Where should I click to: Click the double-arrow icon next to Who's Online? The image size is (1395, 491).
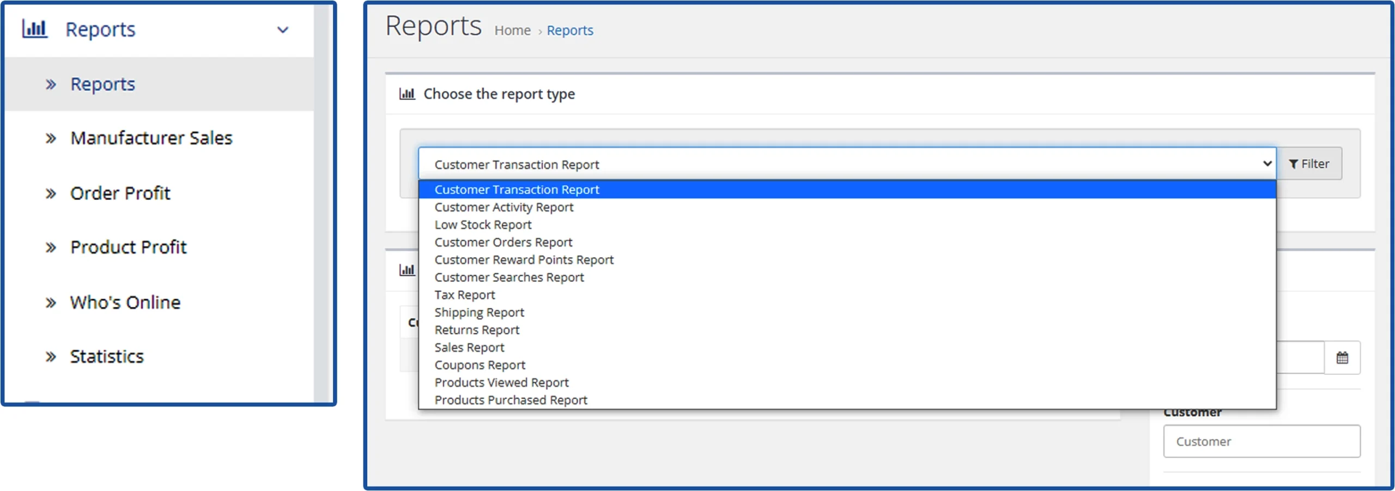51,302
